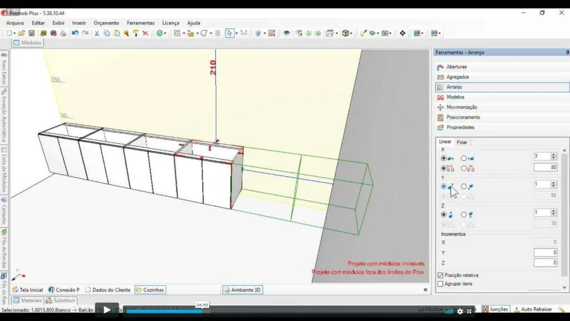The image size is (570, 321).
Task: Click the Arranjo panel vertical scrollbar
Action: pos(564,219)
